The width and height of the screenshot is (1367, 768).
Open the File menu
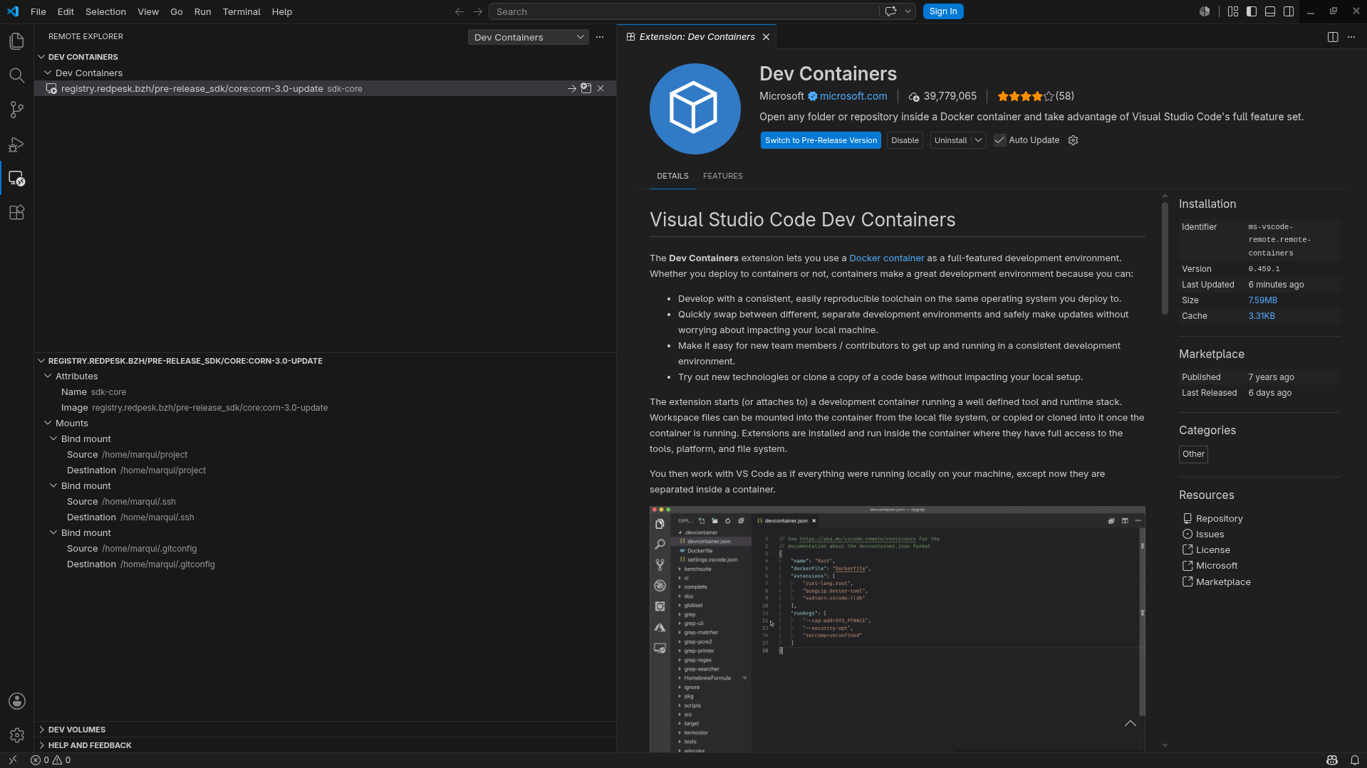tap(38, 11)
